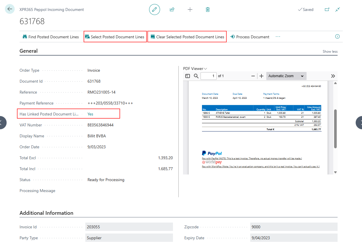Open the share icon in header
Image resolution: width=362 pixels, height=243 pixels.
tap(172, 10)
